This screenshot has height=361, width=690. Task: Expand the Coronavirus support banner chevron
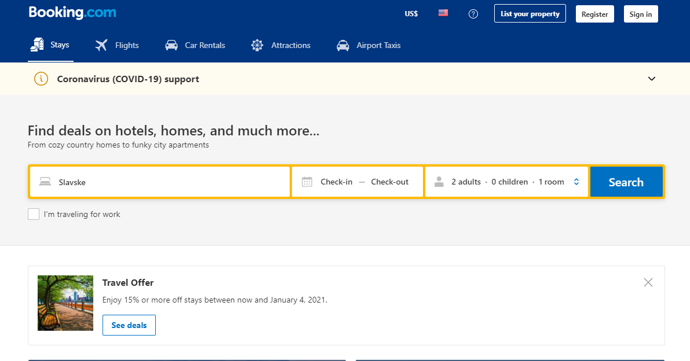[x=652, y=79]
